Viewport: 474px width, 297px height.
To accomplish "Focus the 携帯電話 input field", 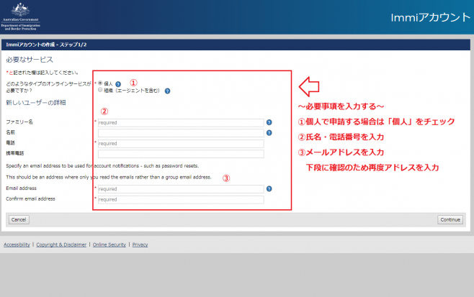I will (180, 153).
